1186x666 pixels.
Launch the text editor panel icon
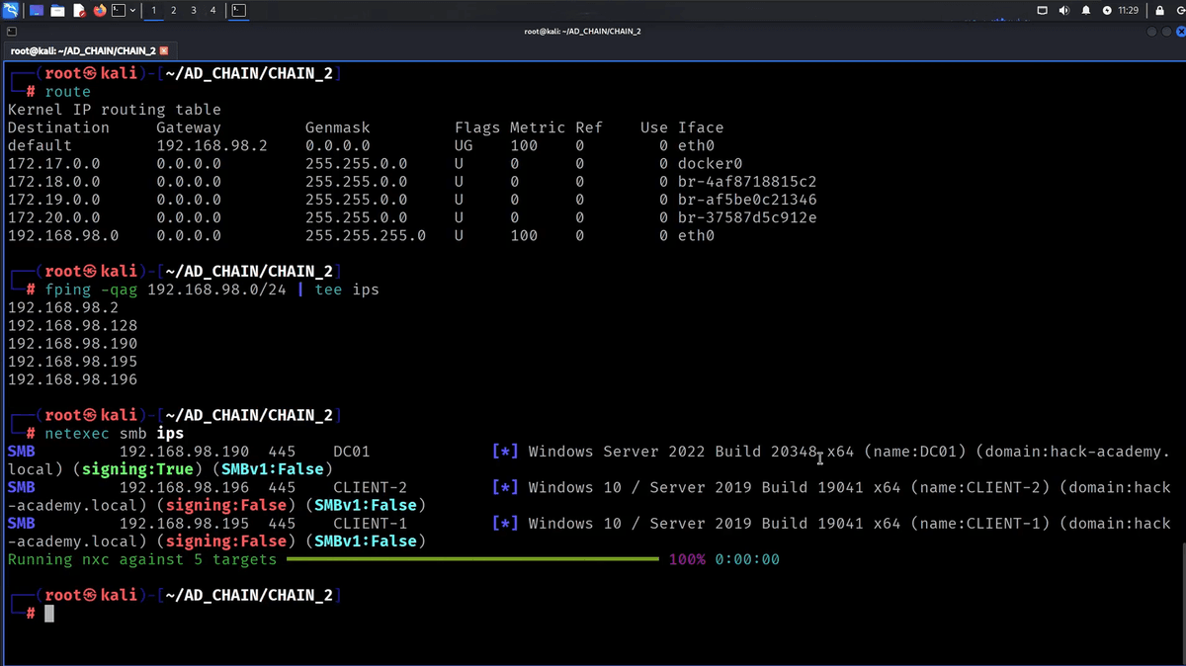[79, 11]
